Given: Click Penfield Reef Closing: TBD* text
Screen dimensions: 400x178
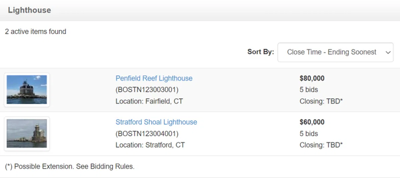Looking at the screenshot, I should (321, 101).
